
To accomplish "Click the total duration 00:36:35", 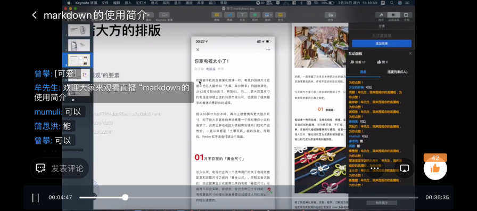I will [x=437, y=198].
